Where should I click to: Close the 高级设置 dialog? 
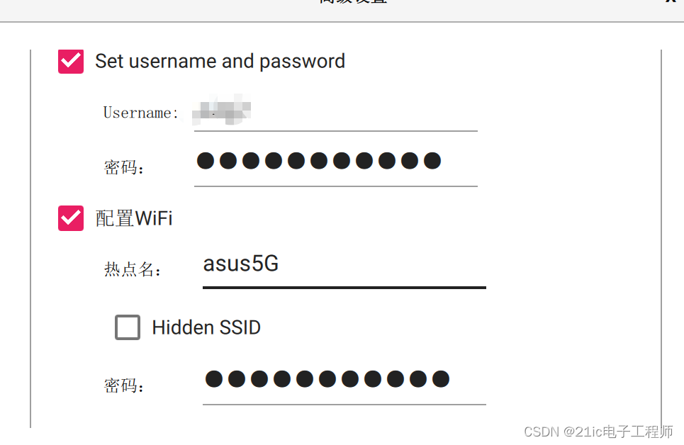(670, 4)
